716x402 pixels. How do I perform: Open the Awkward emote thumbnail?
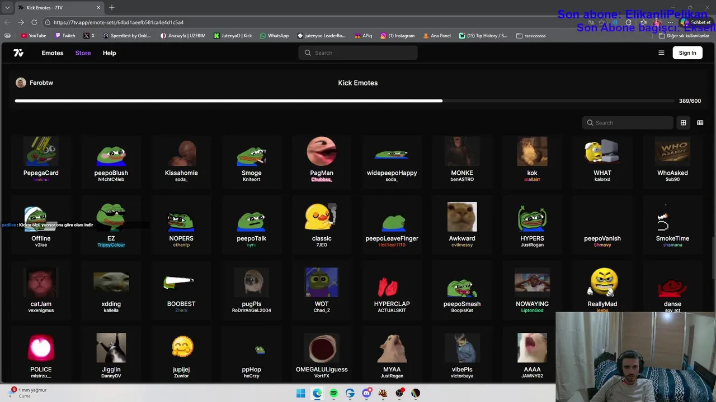coord(462,217)
